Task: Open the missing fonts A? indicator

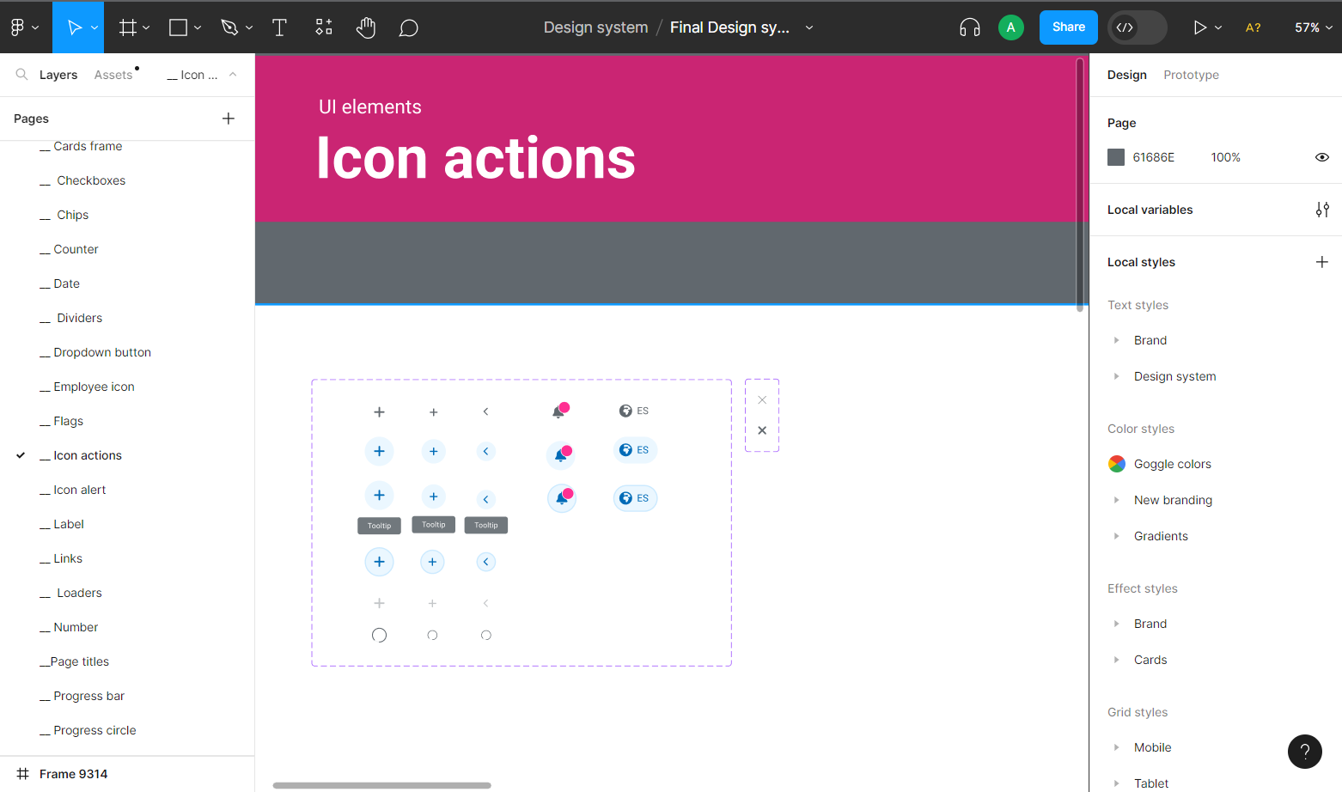Action: (x=1254, y=27)
